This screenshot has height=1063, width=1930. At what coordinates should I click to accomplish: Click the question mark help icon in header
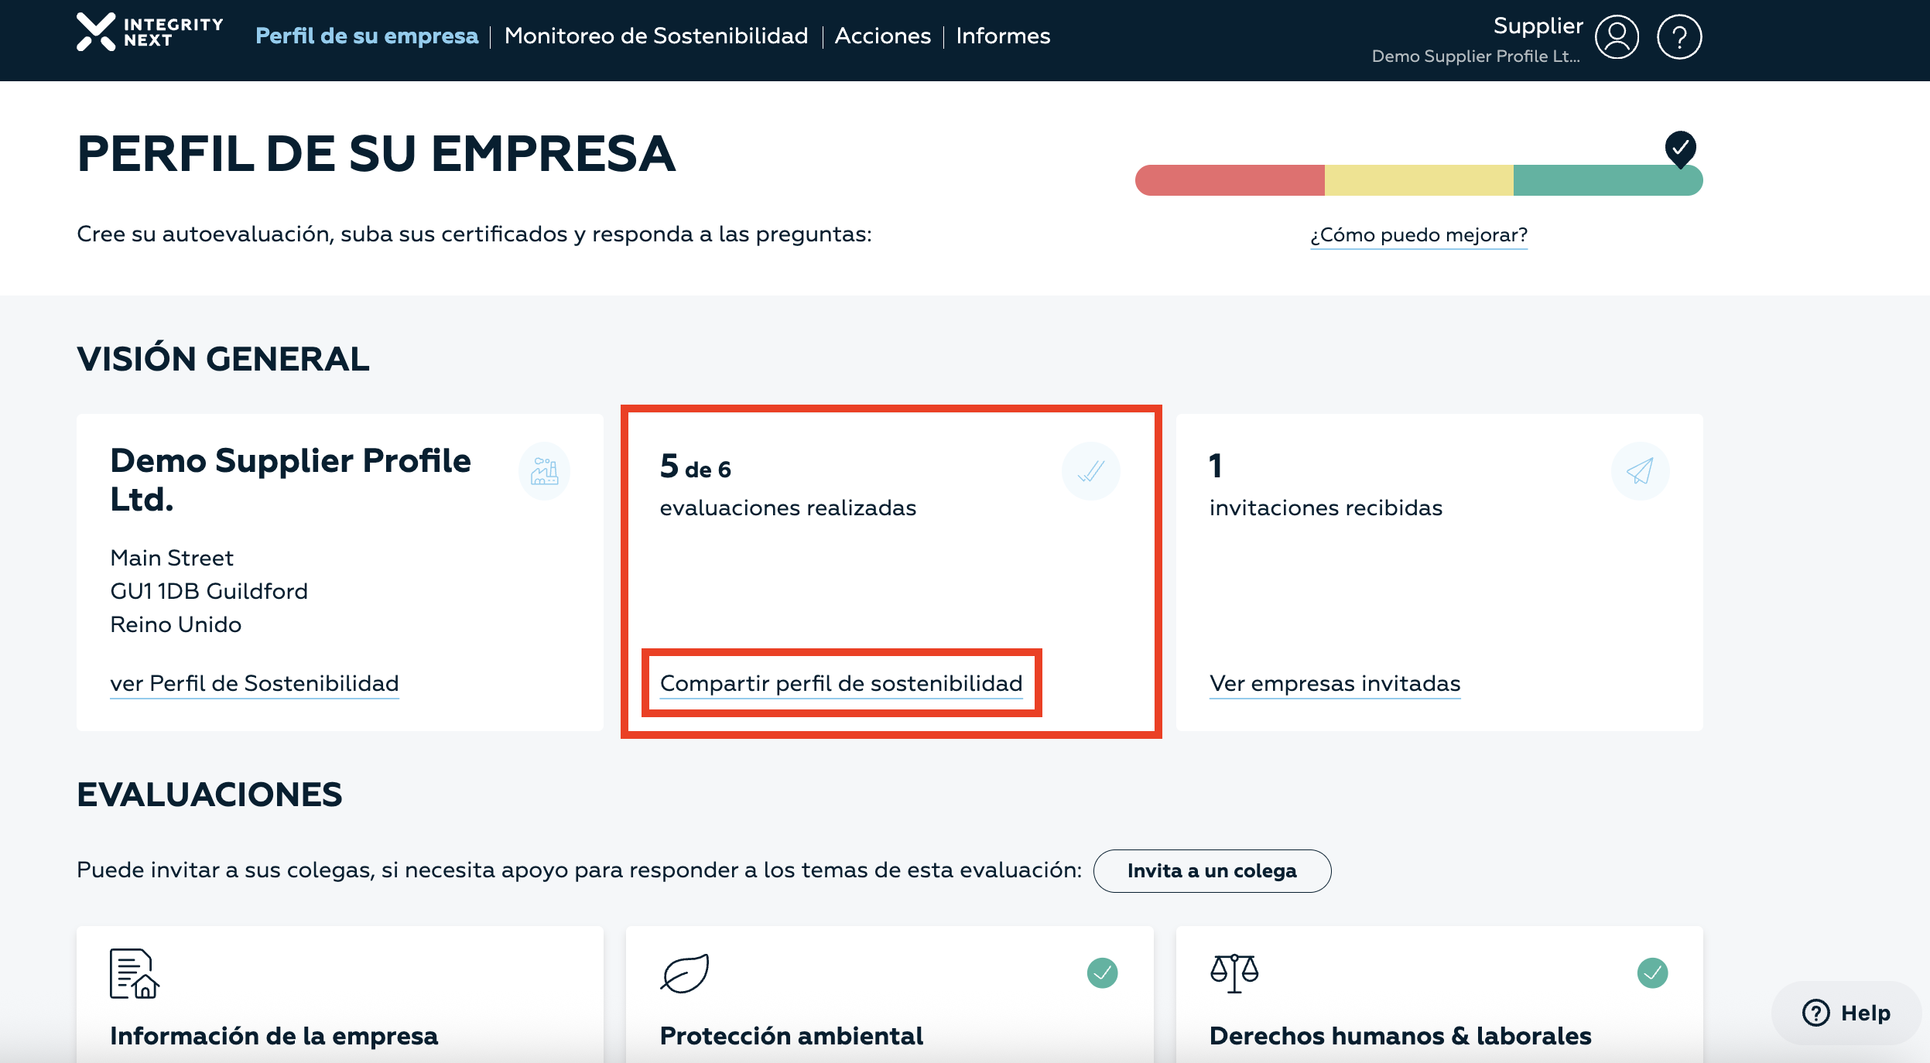point(1678,36)
